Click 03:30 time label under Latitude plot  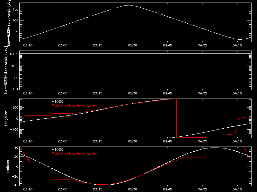132,189
